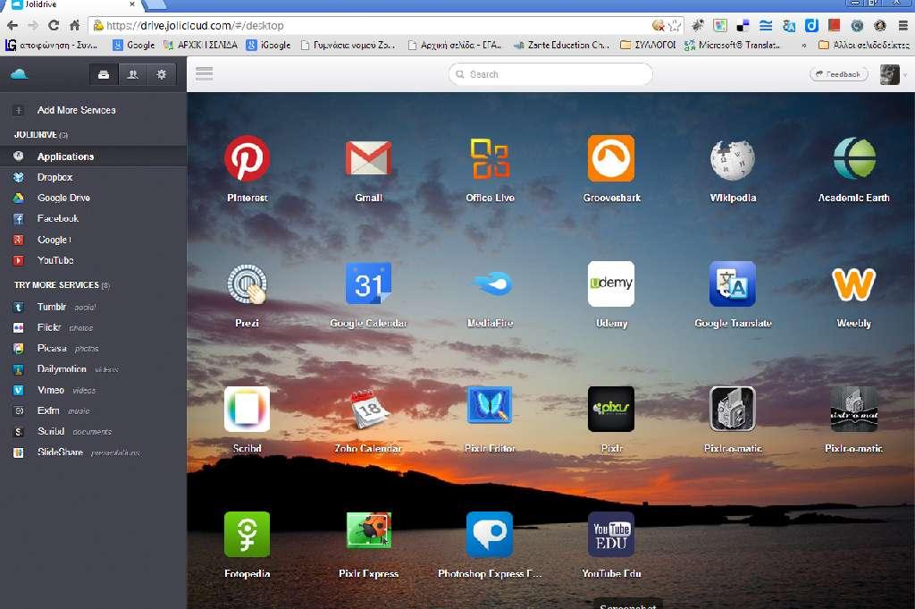Launch the Prezi app icon

click(247, 283)
